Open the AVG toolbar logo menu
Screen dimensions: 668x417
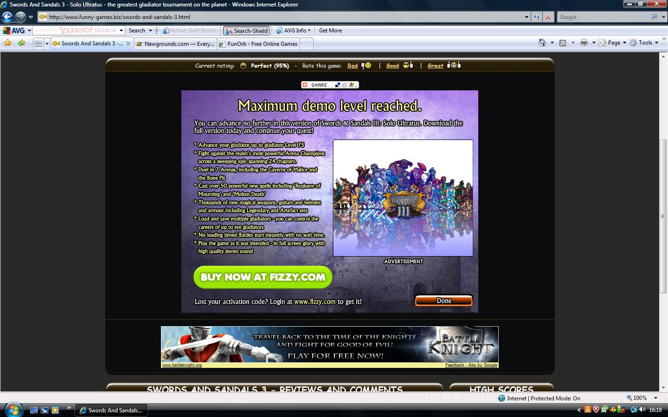pos(16,31)
